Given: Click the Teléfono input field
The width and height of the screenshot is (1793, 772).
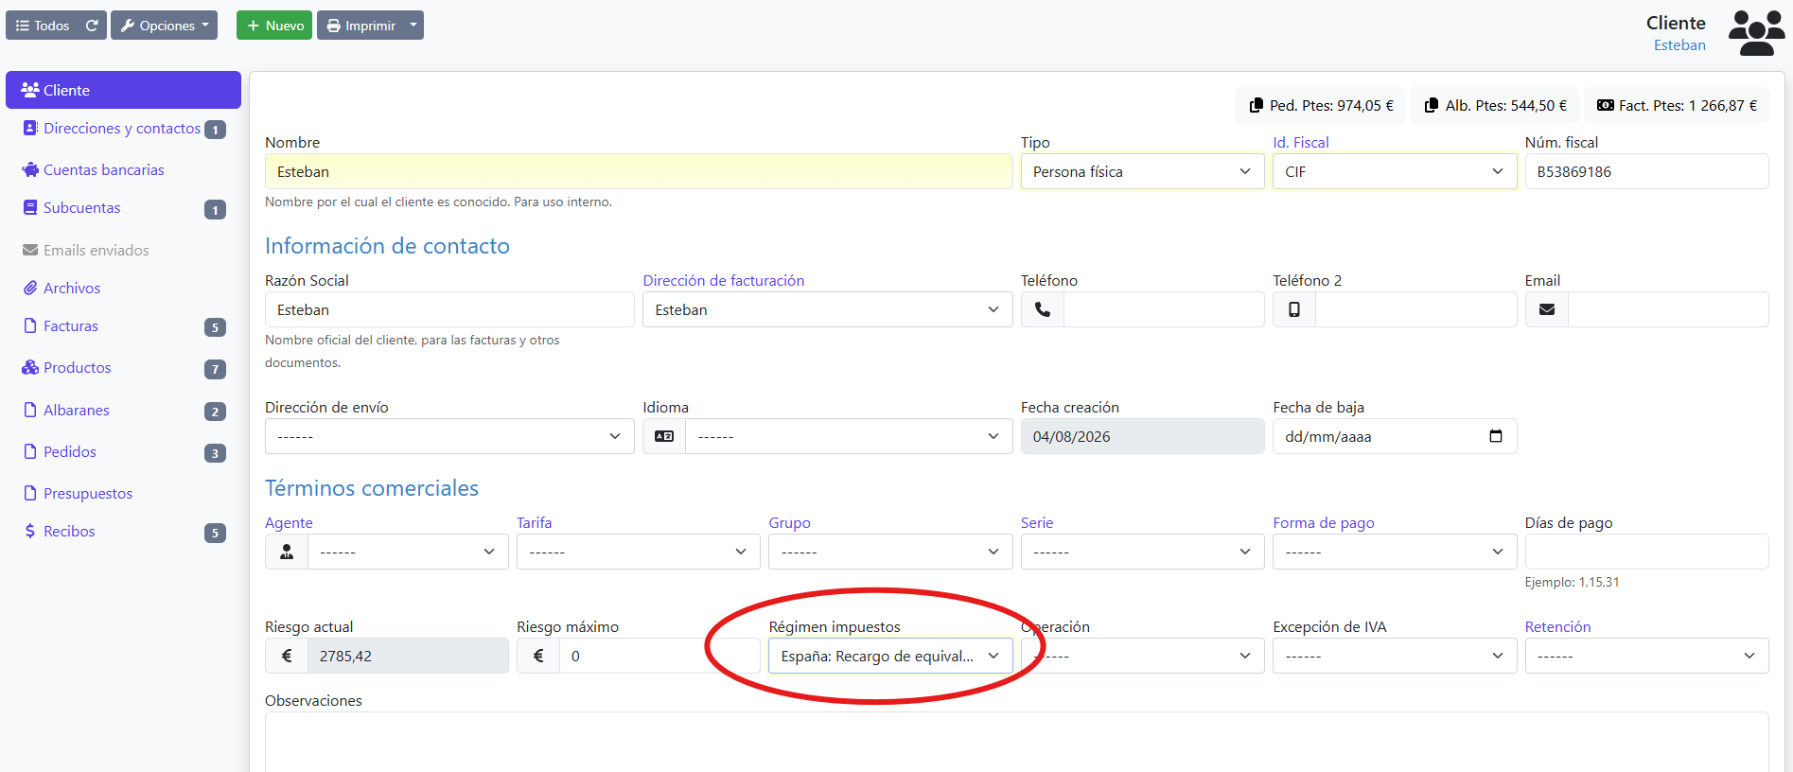Looking at the screenshot, I should pos(1164,309).
